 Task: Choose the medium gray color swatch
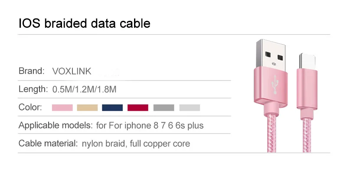[164, 107]
